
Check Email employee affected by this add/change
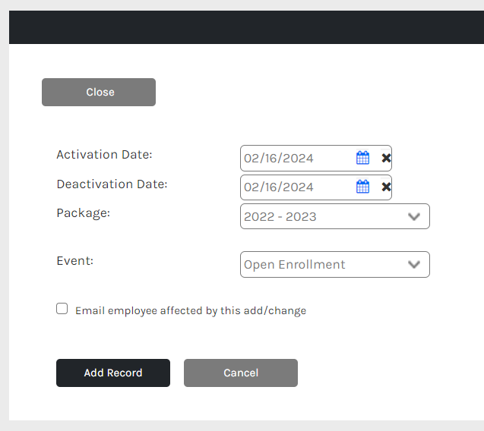coord(62,309)
